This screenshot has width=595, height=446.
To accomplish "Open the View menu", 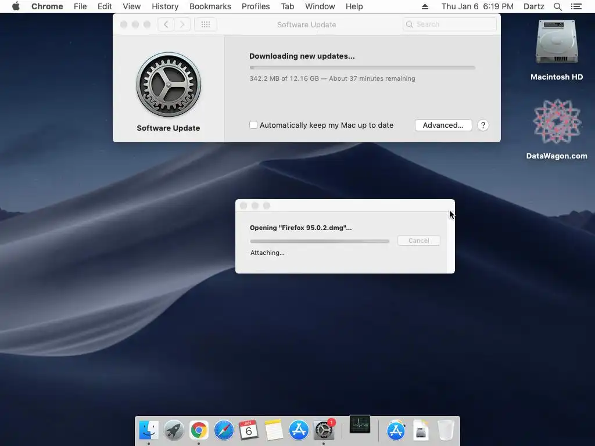I will (132, 6).
